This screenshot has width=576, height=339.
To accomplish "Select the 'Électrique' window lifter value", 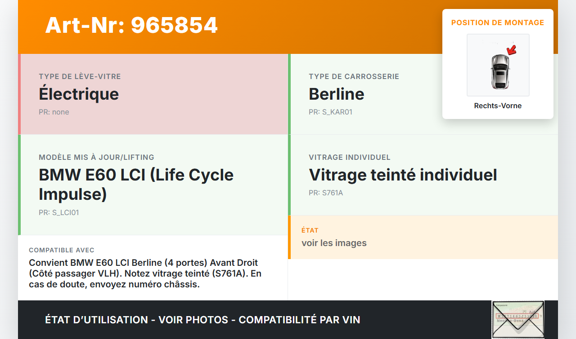I will pyautogui.click(x=79, y=94).
